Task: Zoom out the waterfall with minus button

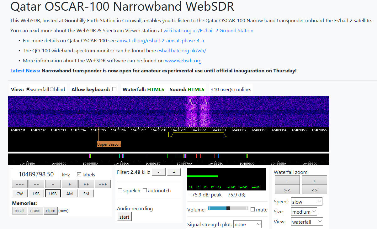Action: click(287, 180)
